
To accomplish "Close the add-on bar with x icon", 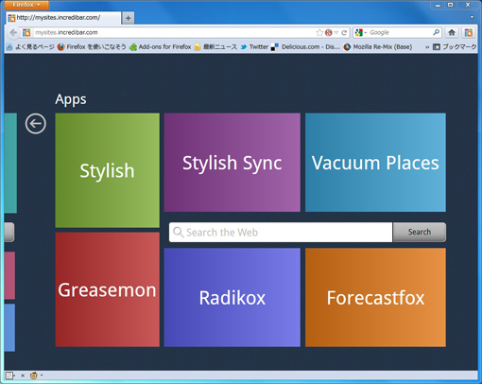I will point(23,375).
